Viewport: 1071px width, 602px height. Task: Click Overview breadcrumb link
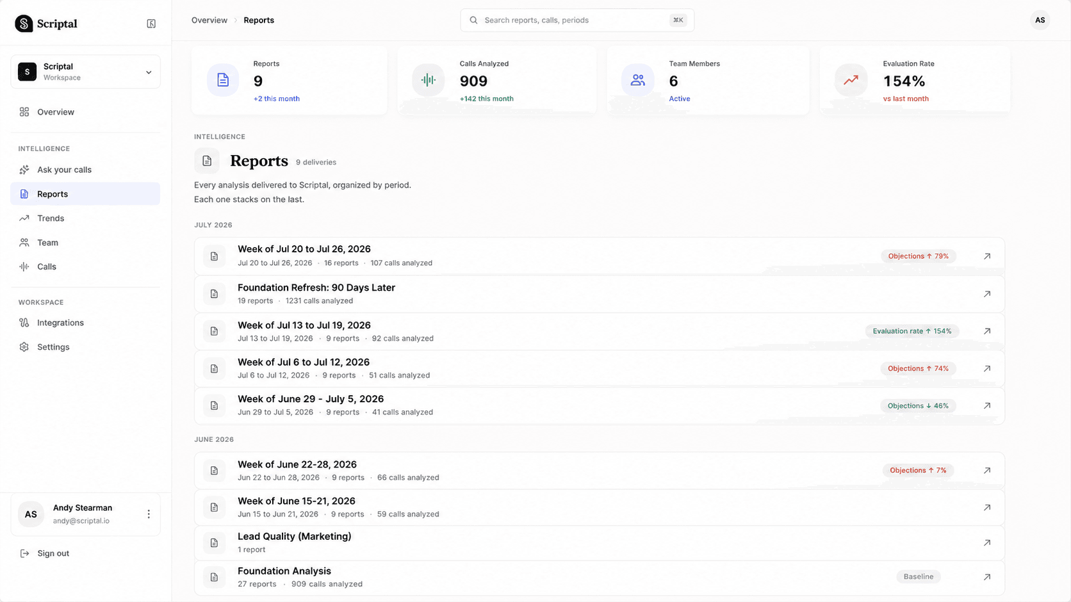click(x=209, y=20)
